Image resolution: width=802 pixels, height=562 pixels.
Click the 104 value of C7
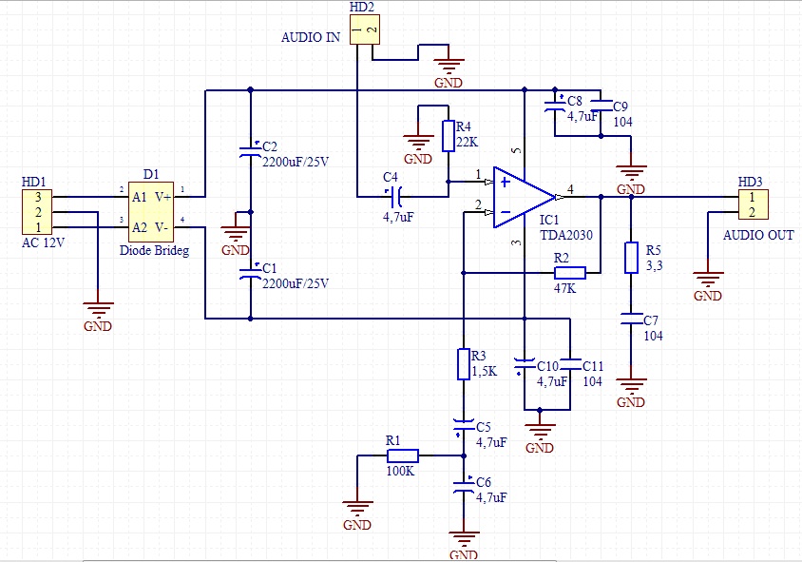point(653,336)
